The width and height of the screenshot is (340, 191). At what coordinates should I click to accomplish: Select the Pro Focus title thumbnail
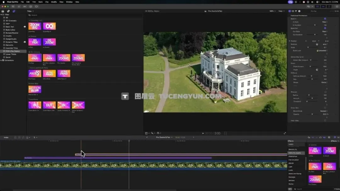pos(35,74)
